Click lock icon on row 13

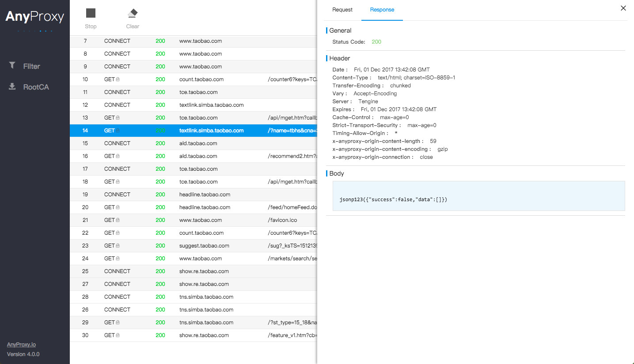coord(118,118)
